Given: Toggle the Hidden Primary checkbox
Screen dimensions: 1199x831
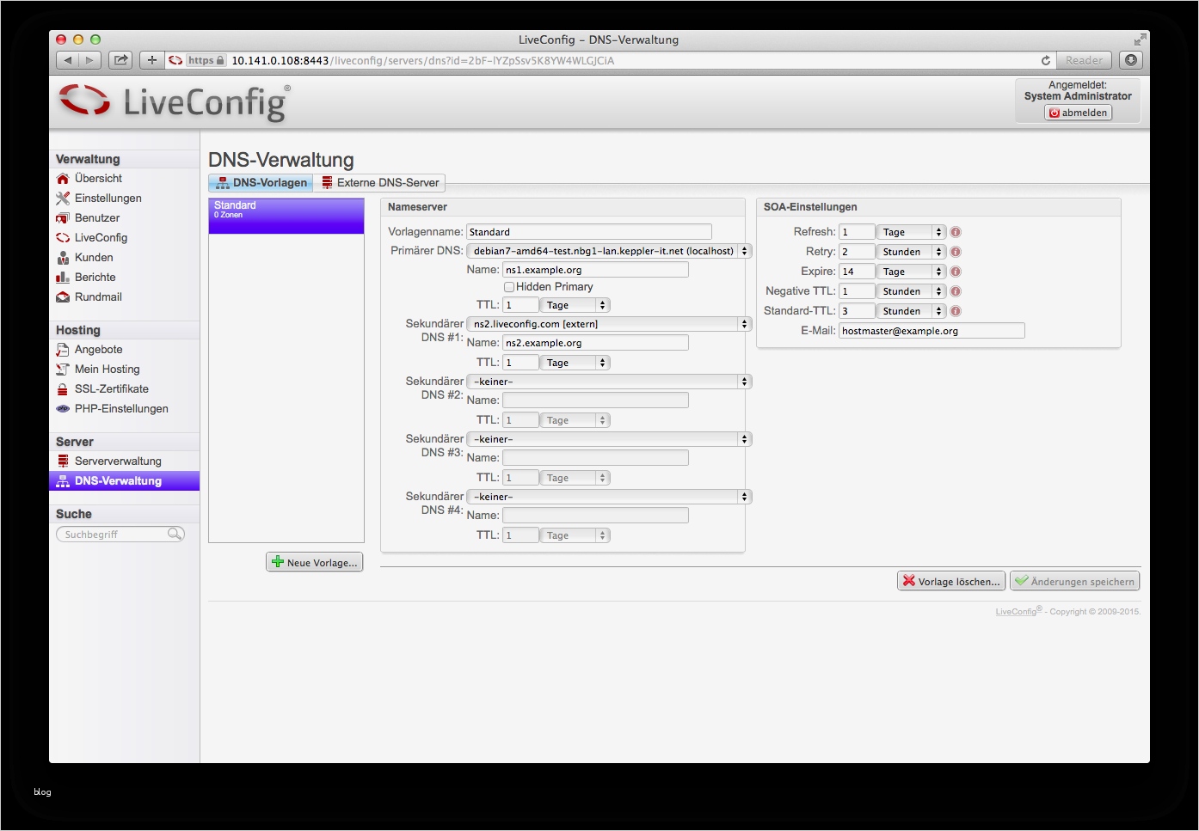Looking at the screenshot, I should pos(509,287).
